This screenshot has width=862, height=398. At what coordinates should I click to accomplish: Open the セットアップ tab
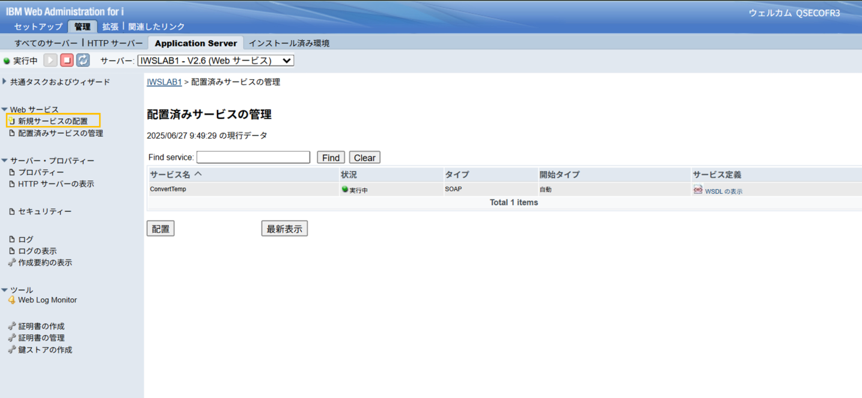pyautogui.click(x=38, y=26)
